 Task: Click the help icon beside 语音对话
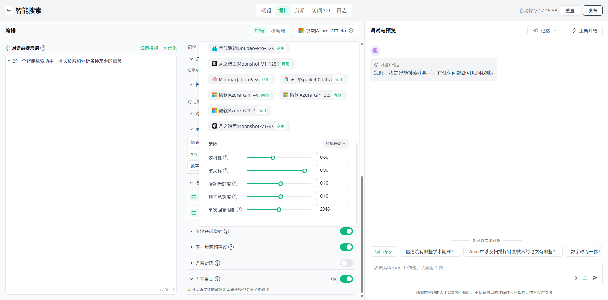point(217,263)
